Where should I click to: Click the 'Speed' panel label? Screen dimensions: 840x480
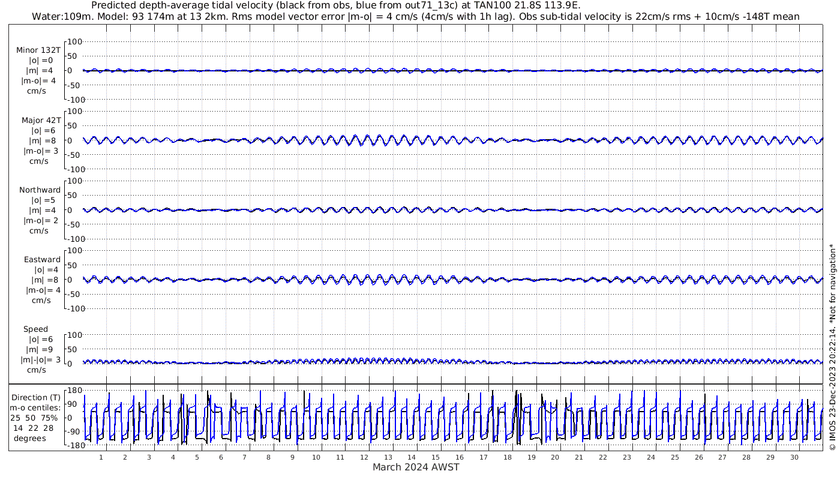tap(36, 329)
